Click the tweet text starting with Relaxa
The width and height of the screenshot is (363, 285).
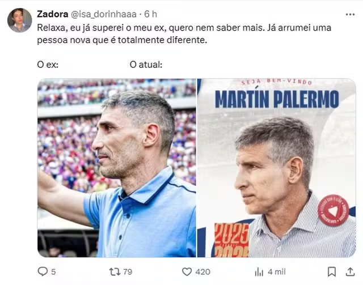(x=184, y=34)
